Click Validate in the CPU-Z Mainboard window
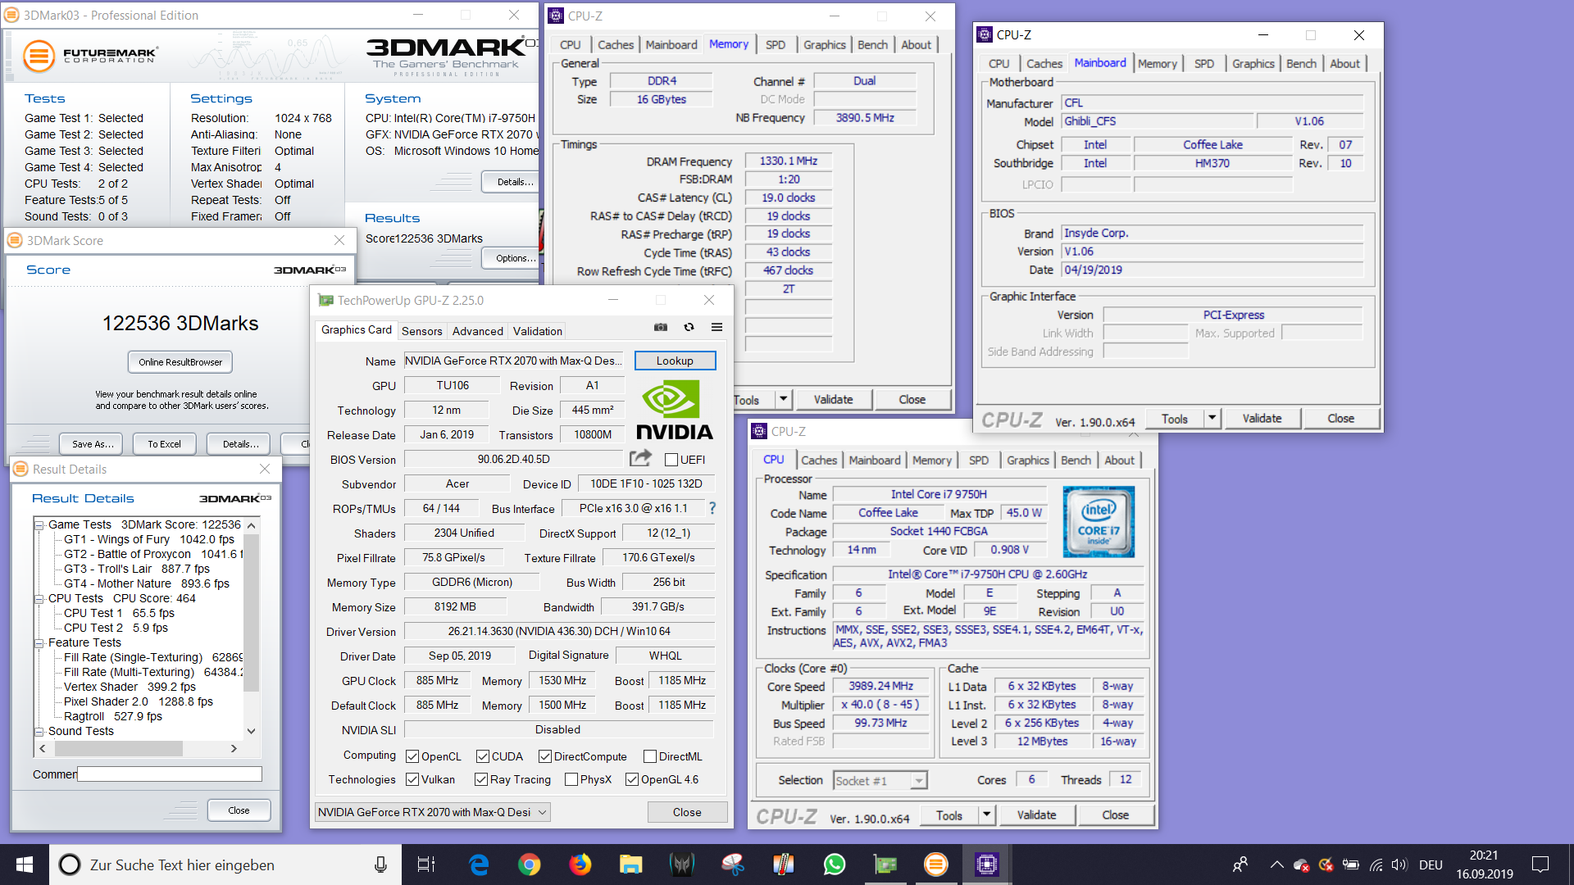The image size is (1574, 885). (x=1262, y=418)
